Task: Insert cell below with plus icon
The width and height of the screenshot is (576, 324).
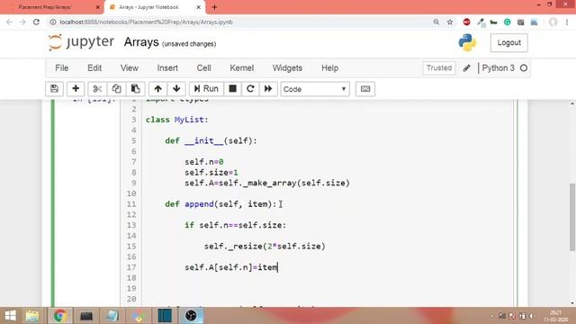Action: tap(76, 89)
